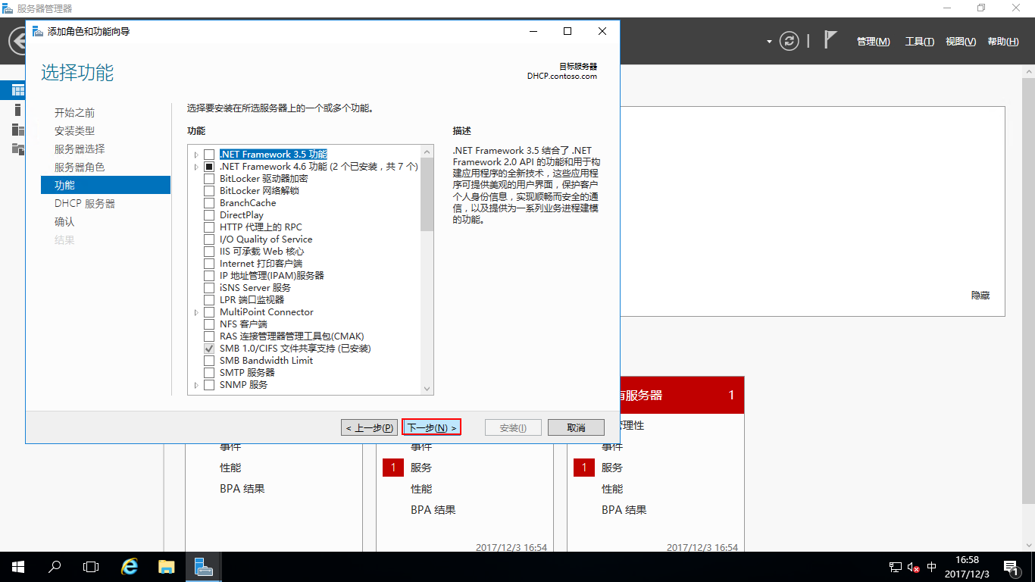This screenshot has width=1035, height=582.
Task: Check the BranchCache feature checkbox
Action: (x=209, y=203)
